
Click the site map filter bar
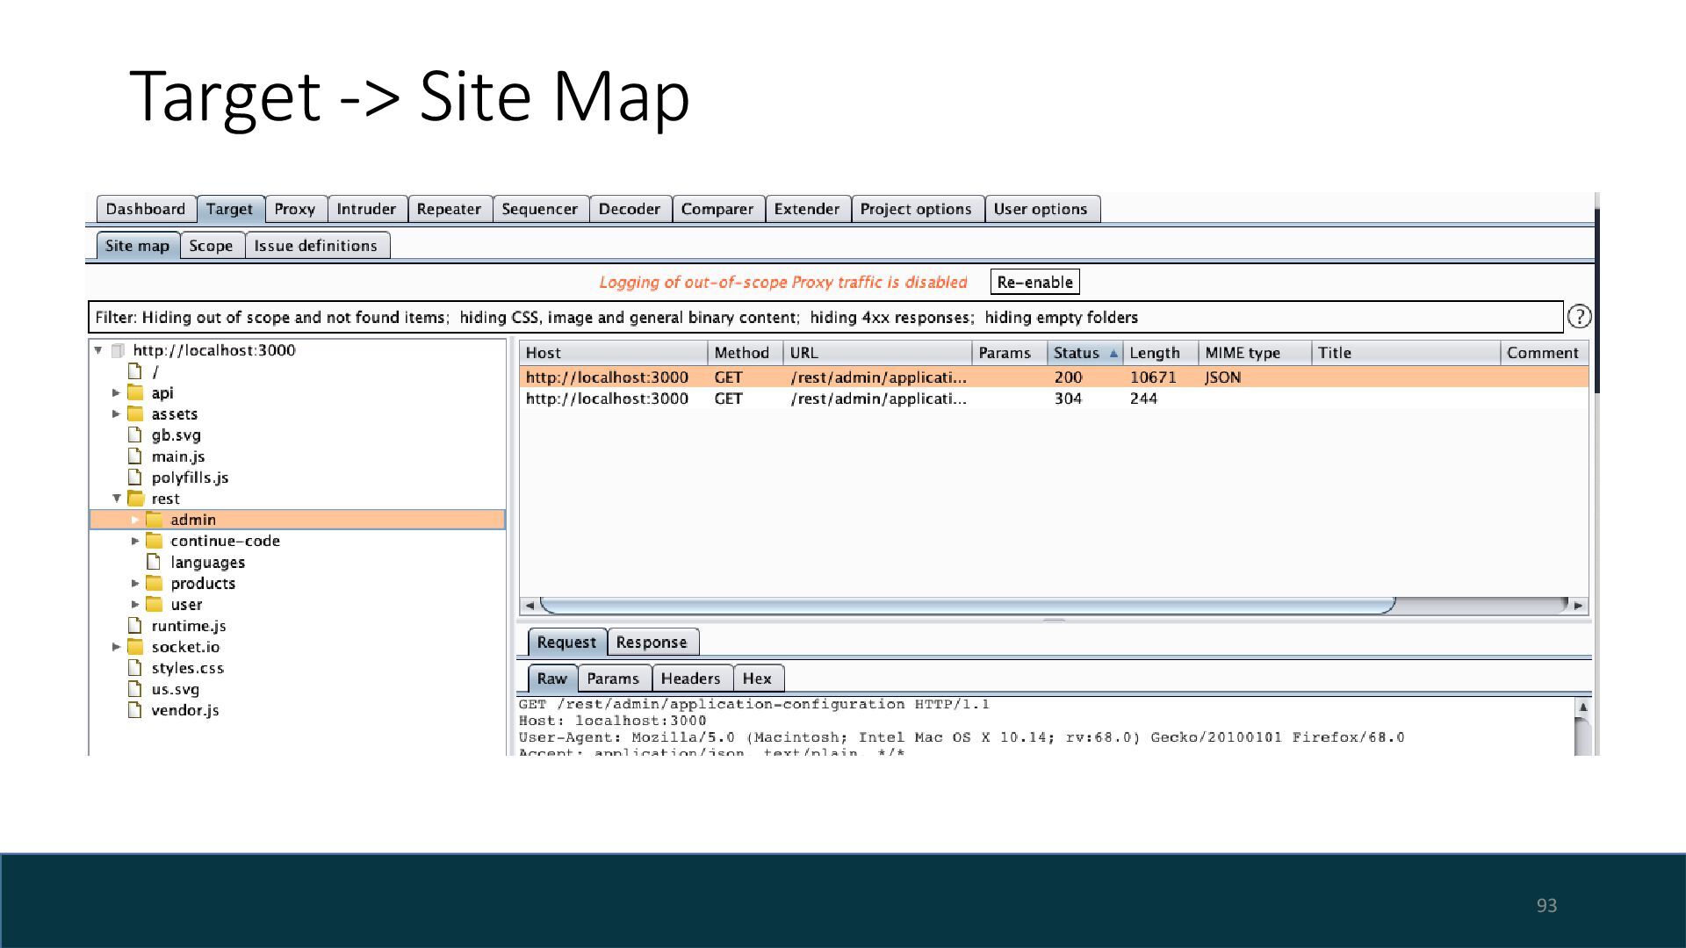tap(824, 317)
